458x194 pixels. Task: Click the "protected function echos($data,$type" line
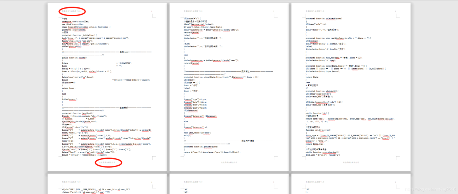pyautogui.click(x=221, y=77)
